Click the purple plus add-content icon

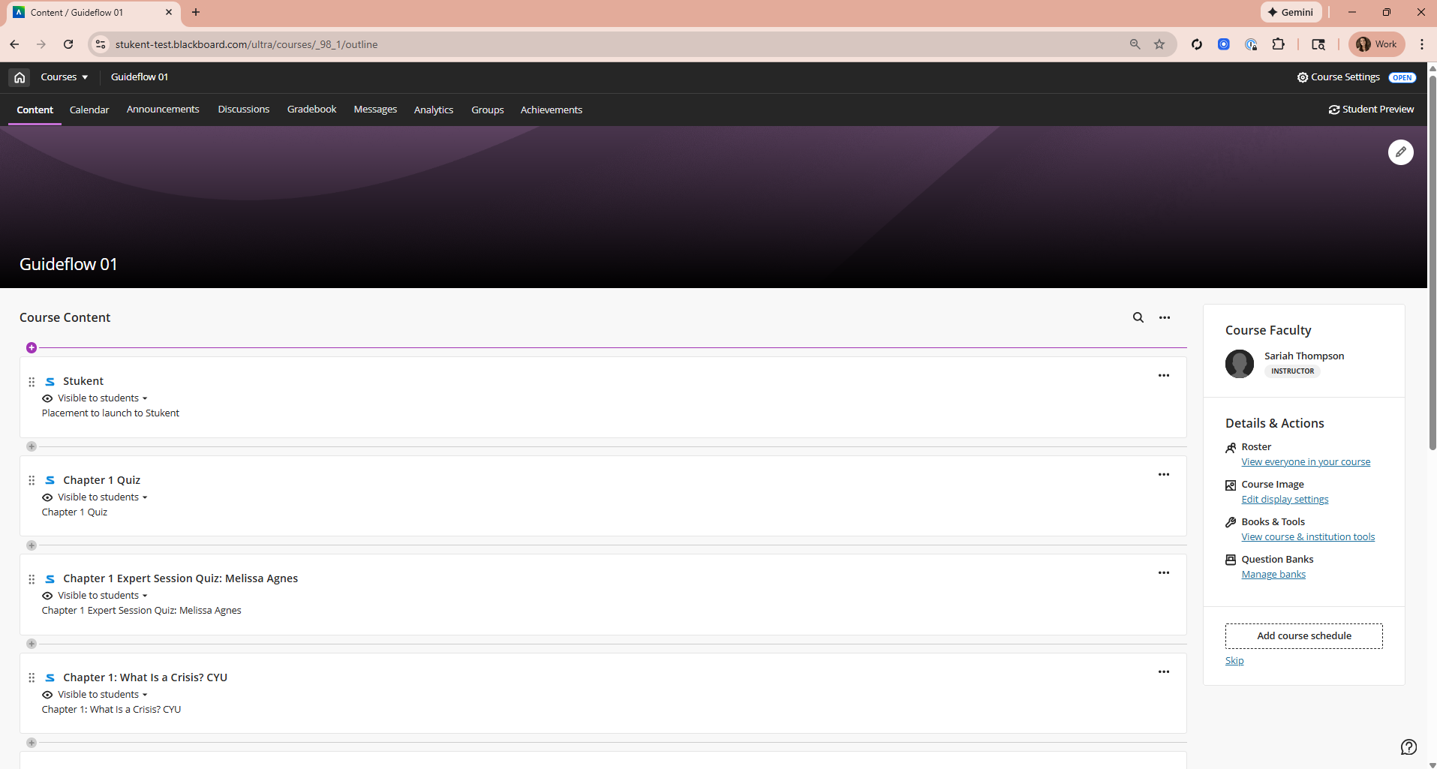tap(32, 347)
